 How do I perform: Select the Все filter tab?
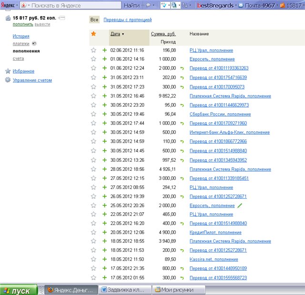click(x=94, y=20)
